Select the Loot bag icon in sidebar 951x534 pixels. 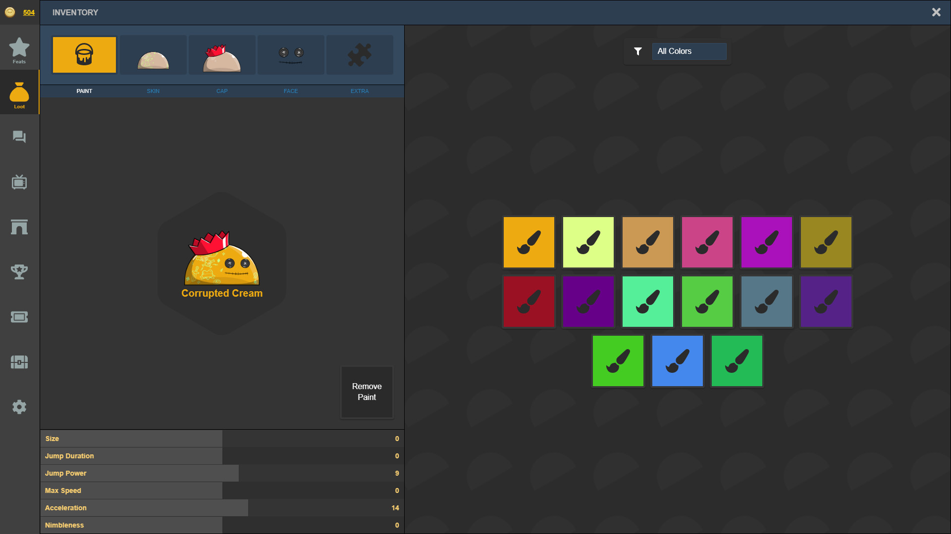(x=19, y=92)
